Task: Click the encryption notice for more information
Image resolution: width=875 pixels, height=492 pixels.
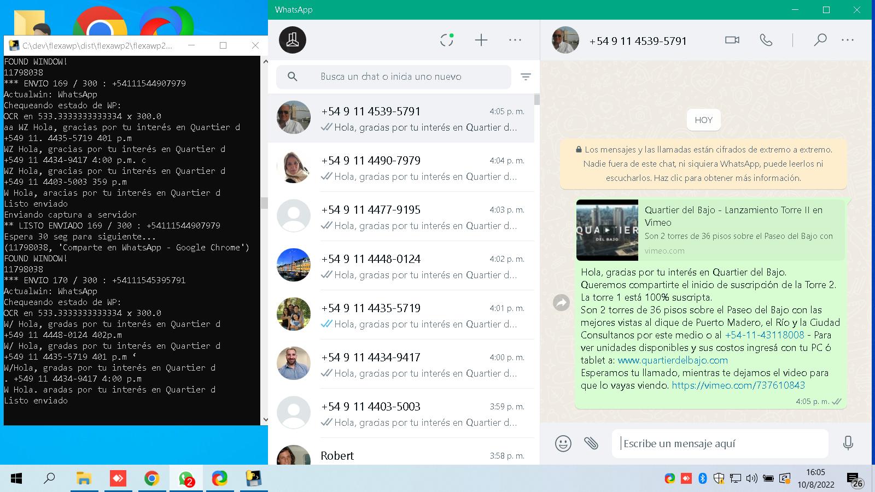Action: pos(703,163)
